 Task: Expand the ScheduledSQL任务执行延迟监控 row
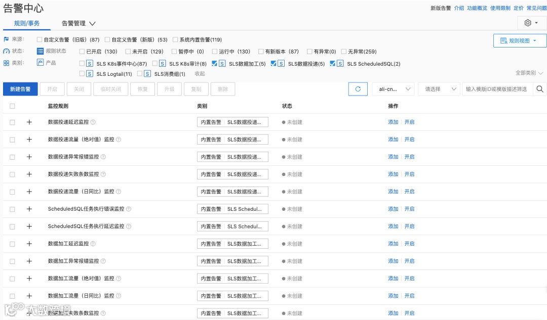[x=29, y=226]
